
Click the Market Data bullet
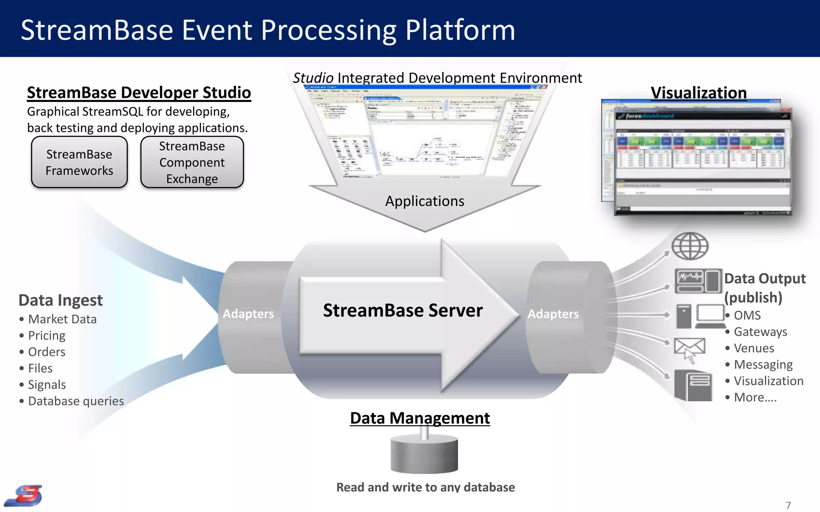pyautogui.click(x=58, y=319)
